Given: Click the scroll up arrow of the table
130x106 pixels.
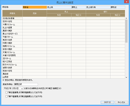Looking at the screenshot, I should coord(126,18).
